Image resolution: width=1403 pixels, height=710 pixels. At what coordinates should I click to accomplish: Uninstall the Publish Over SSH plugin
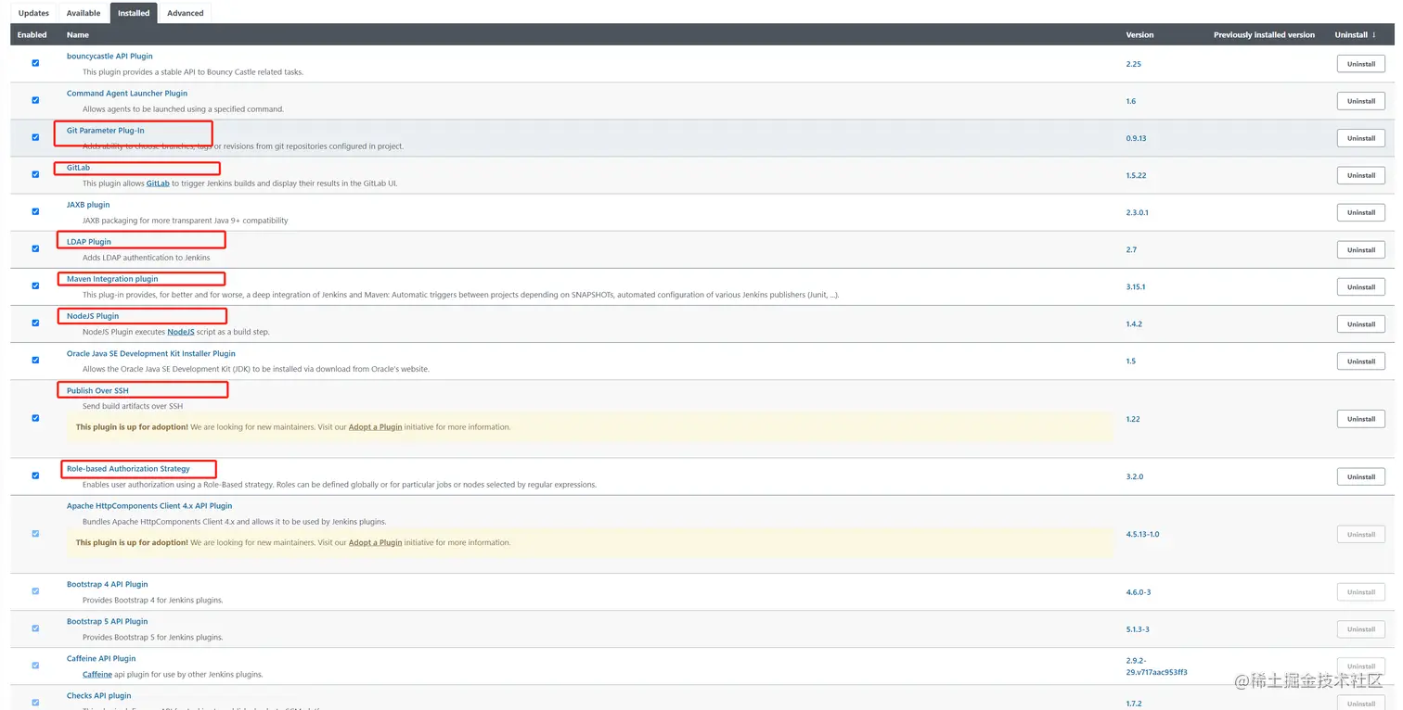pyautogui.click(x=1361, y=419)
